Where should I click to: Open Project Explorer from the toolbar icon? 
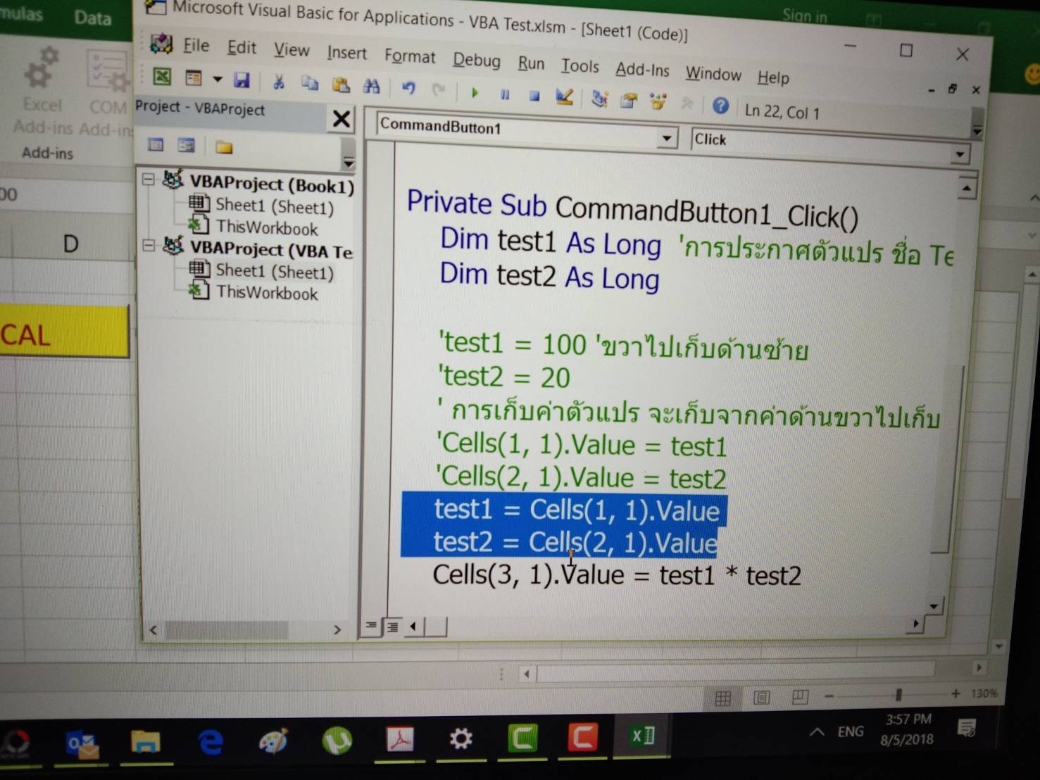(x=599, y=99)
